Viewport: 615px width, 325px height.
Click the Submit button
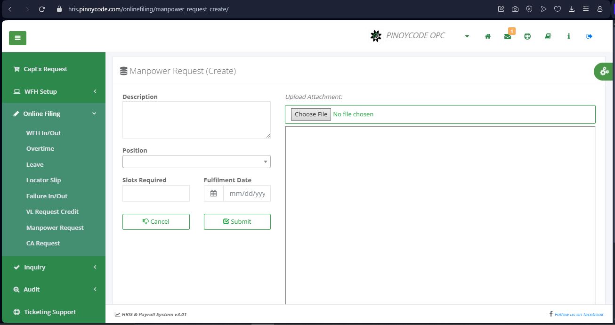click(x=237, y=222)
